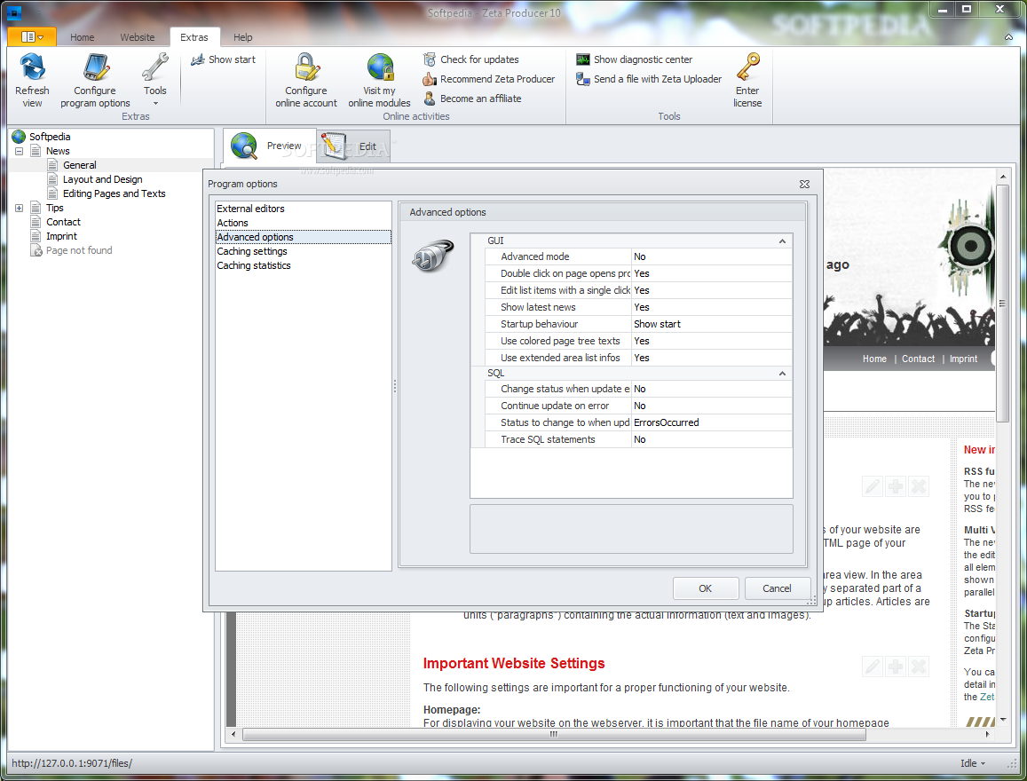1027x781 pixels.
Task: Click Send a file with Zeta Uploader
Action: pos(649,79)
